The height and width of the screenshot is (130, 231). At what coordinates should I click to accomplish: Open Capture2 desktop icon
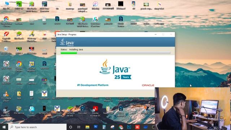(x=31, y=81)
